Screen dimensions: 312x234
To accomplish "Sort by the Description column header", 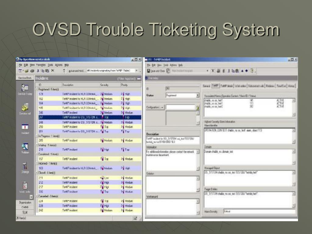I will click(80, 85).
